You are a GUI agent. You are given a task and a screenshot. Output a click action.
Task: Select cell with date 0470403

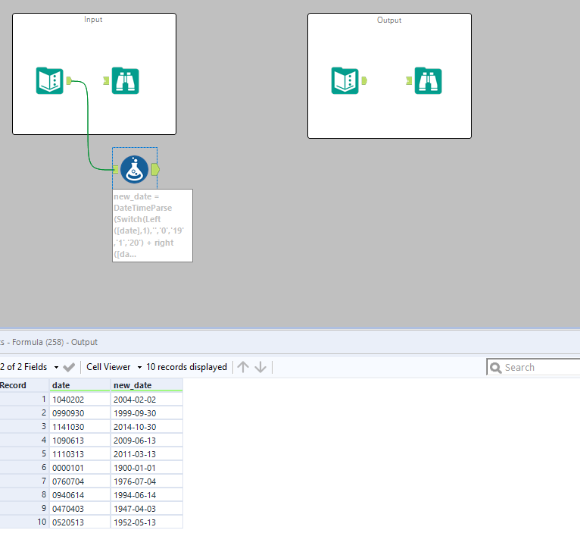point(80,509)
